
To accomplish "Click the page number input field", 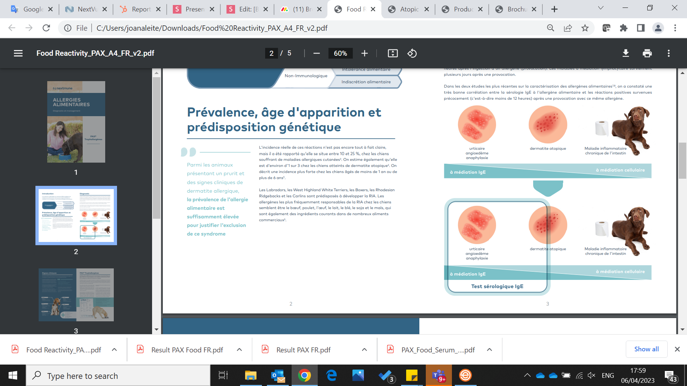I will (271, 53).
